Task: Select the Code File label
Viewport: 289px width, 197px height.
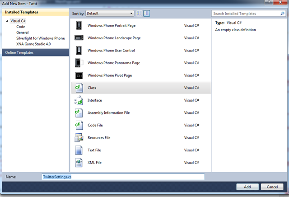Action: coord(95,125)
